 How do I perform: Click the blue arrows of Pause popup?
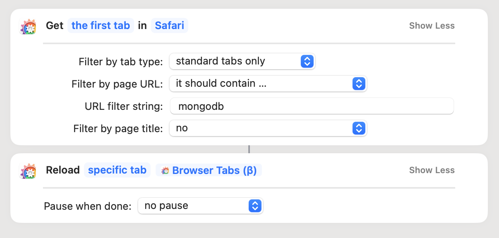(x=255, y=206)
